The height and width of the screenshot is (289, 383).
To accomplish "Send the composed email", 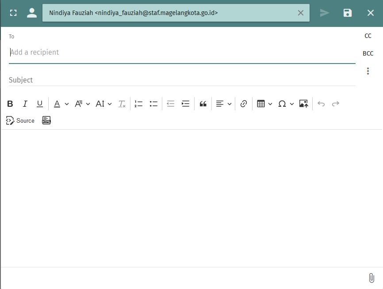I will click(x=325, y=13).
